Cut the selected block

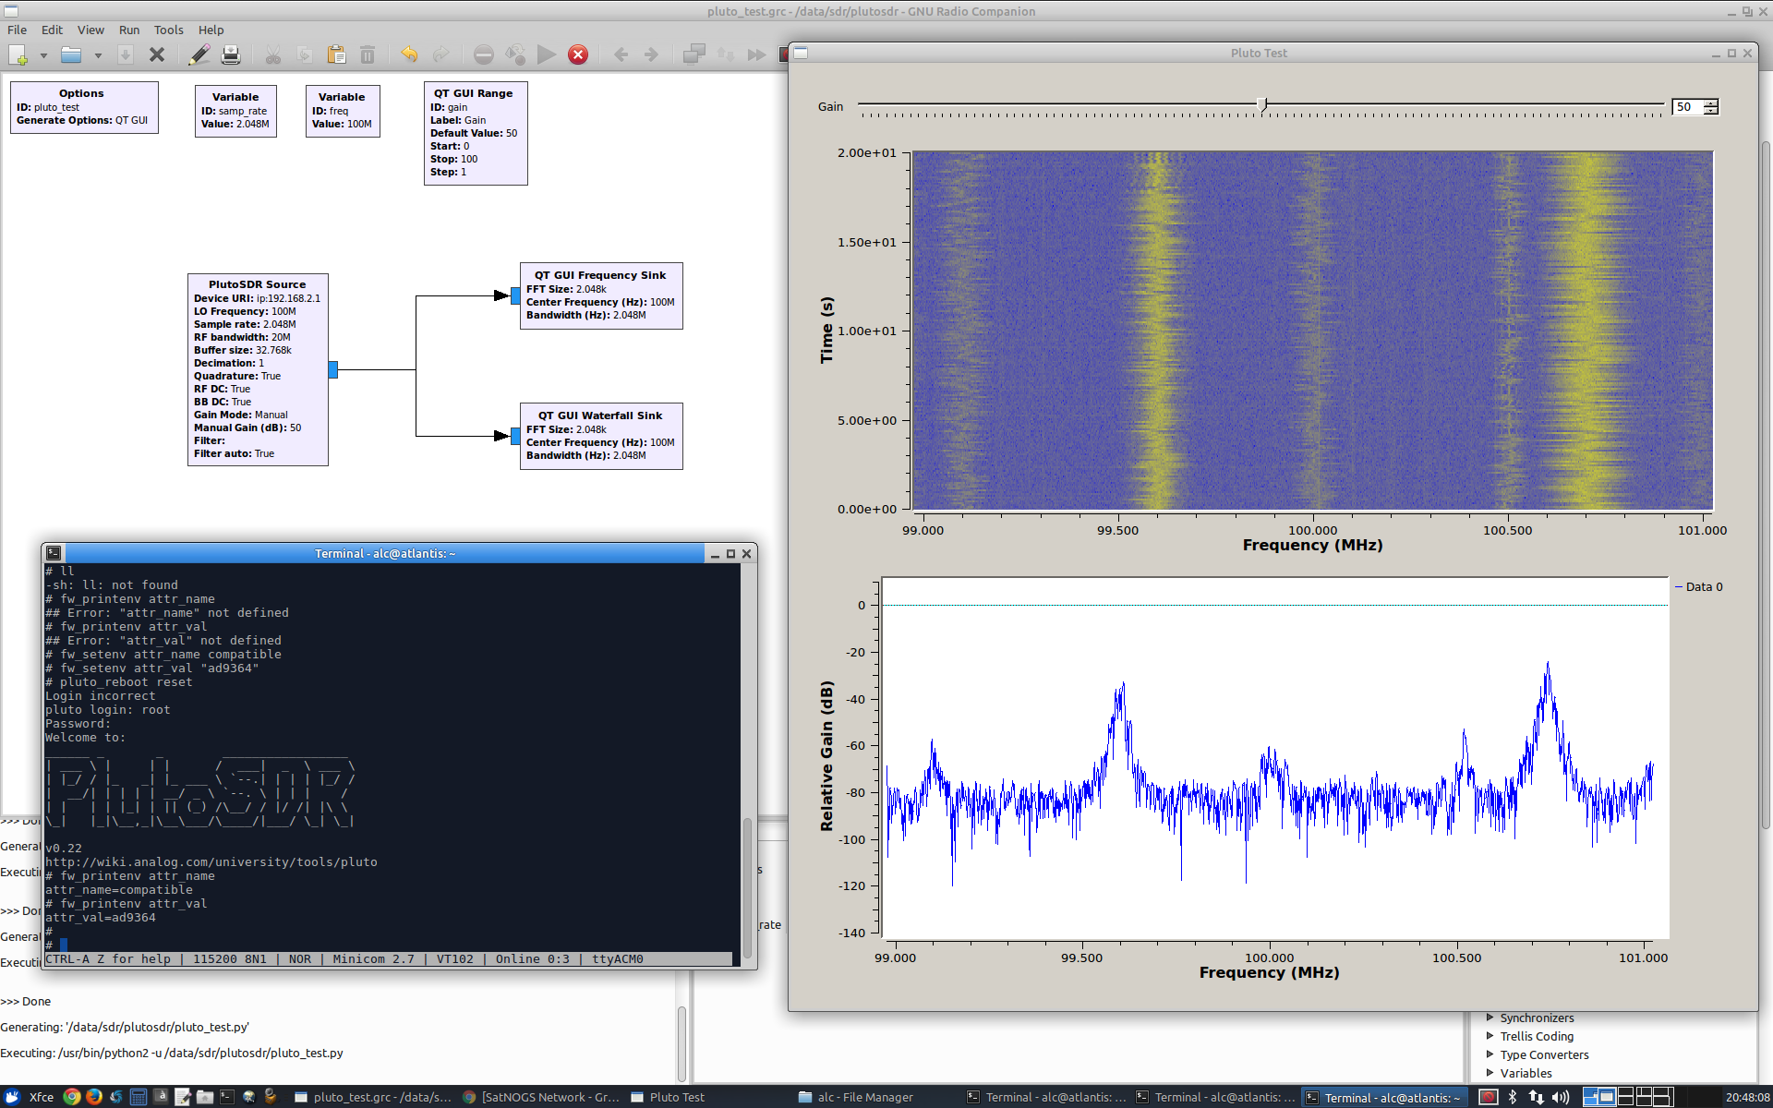coord(273,55)
